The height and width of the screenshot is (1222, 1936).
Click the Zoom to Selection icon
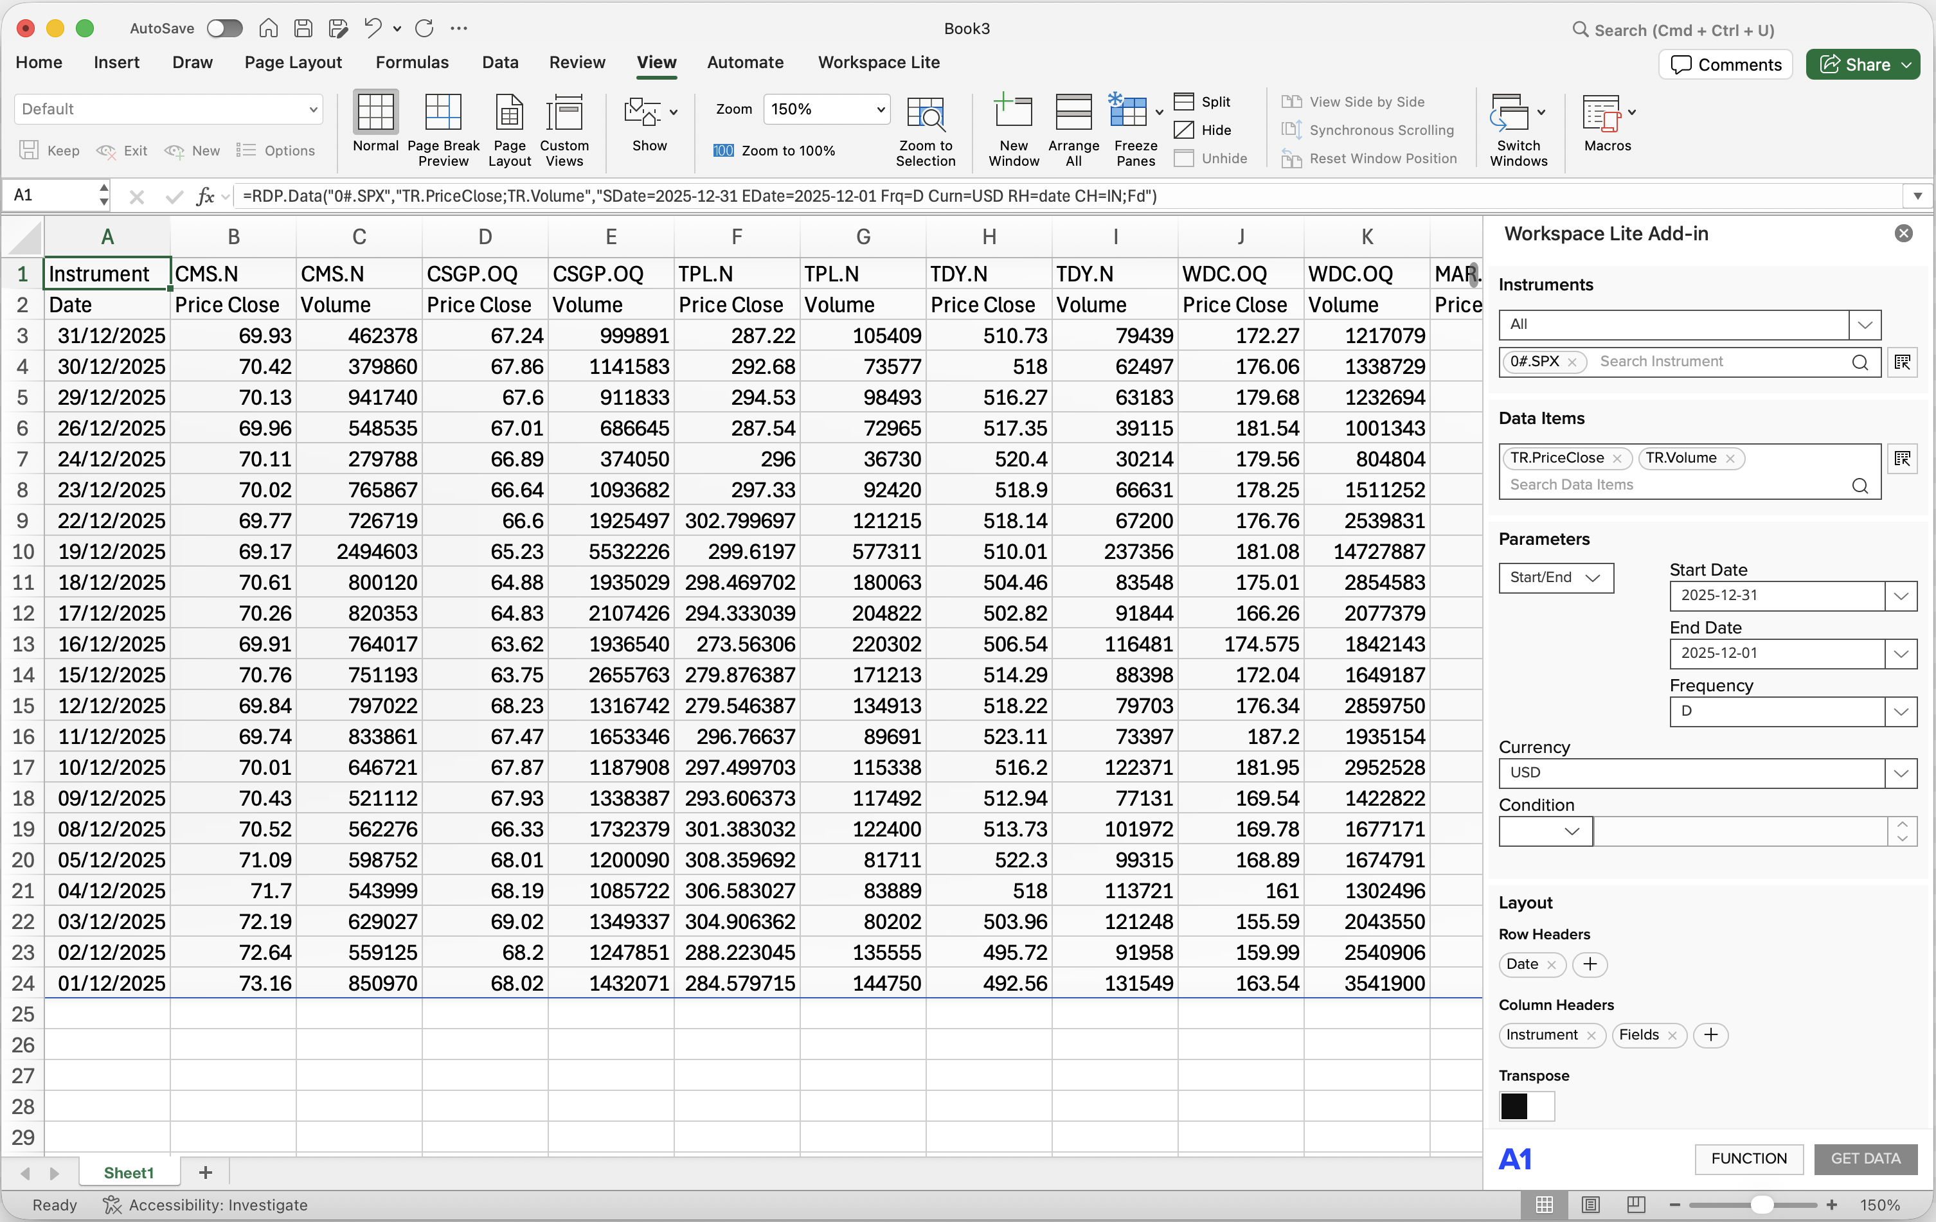926,113
